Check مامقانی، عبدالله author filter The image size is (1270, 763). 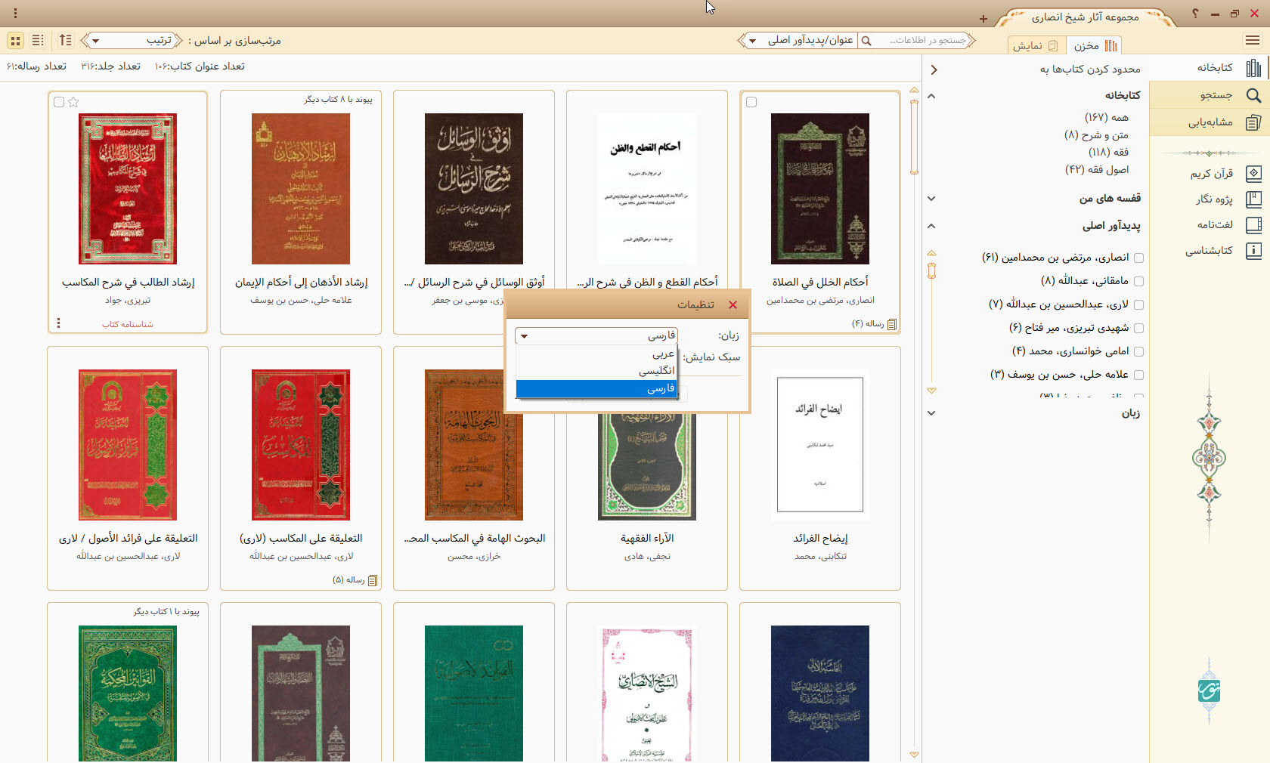click(x=1139, y=281)
